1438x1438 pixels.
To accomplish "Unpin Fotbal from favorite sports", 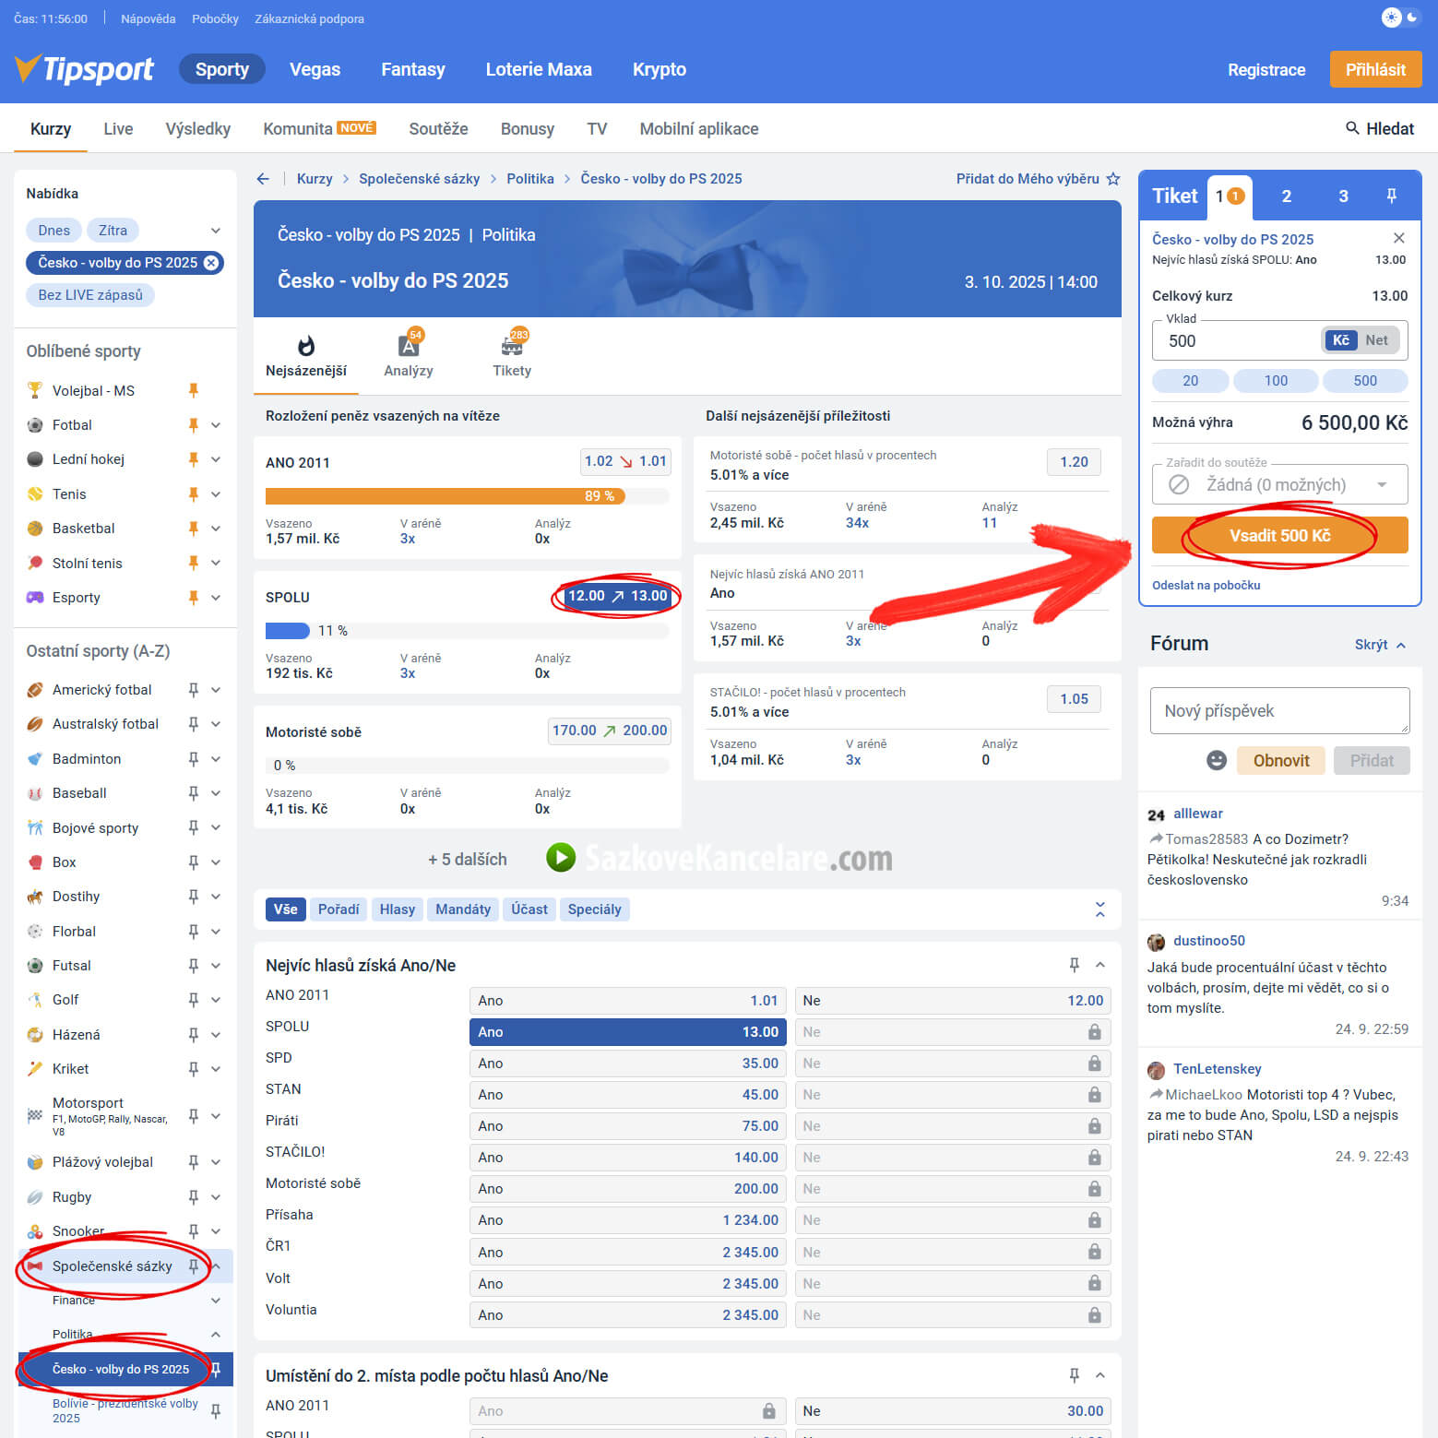I will 194,425.
